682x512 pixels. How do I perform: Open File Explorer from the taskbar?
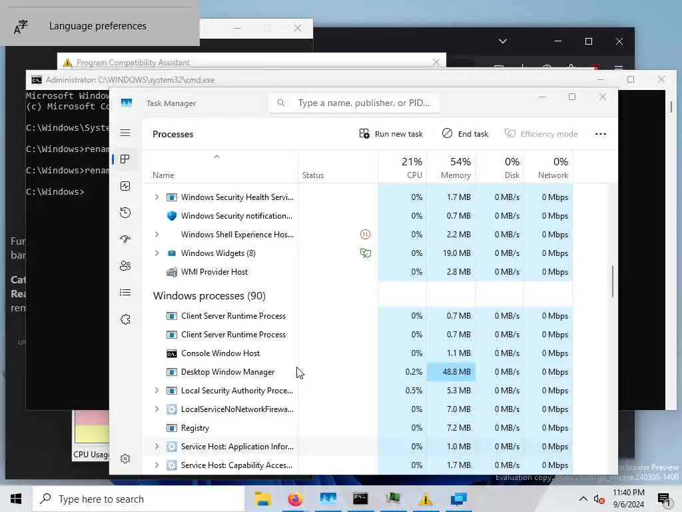pos(262,499)
